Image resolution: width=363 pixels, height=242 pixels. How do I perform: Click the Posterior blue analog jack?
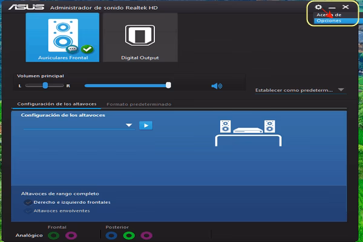click(111, 236)
